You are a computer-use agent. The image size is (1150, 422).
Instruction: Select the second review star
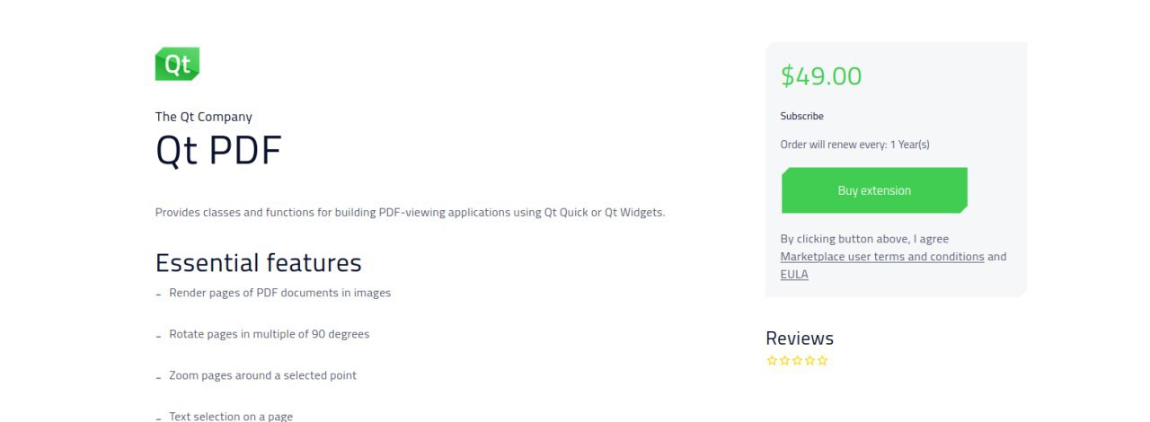[x=784, y=361]
